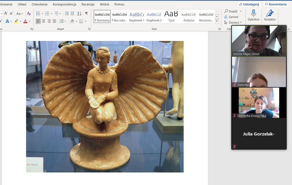Start a numbered list
The image size is (292, 185).
click(47, 13)
